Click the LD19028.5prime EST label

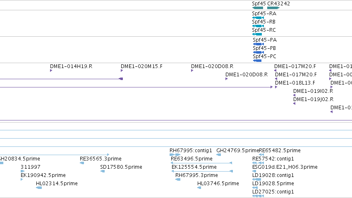273,184
